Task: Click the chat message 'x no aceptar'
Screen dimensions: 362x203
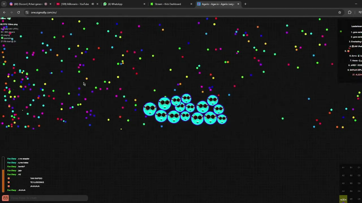Action: coord(24,159)
